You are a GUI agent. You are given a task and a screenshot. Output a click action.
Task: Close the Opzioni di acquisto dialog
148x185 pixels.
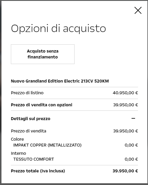[138, 10]
